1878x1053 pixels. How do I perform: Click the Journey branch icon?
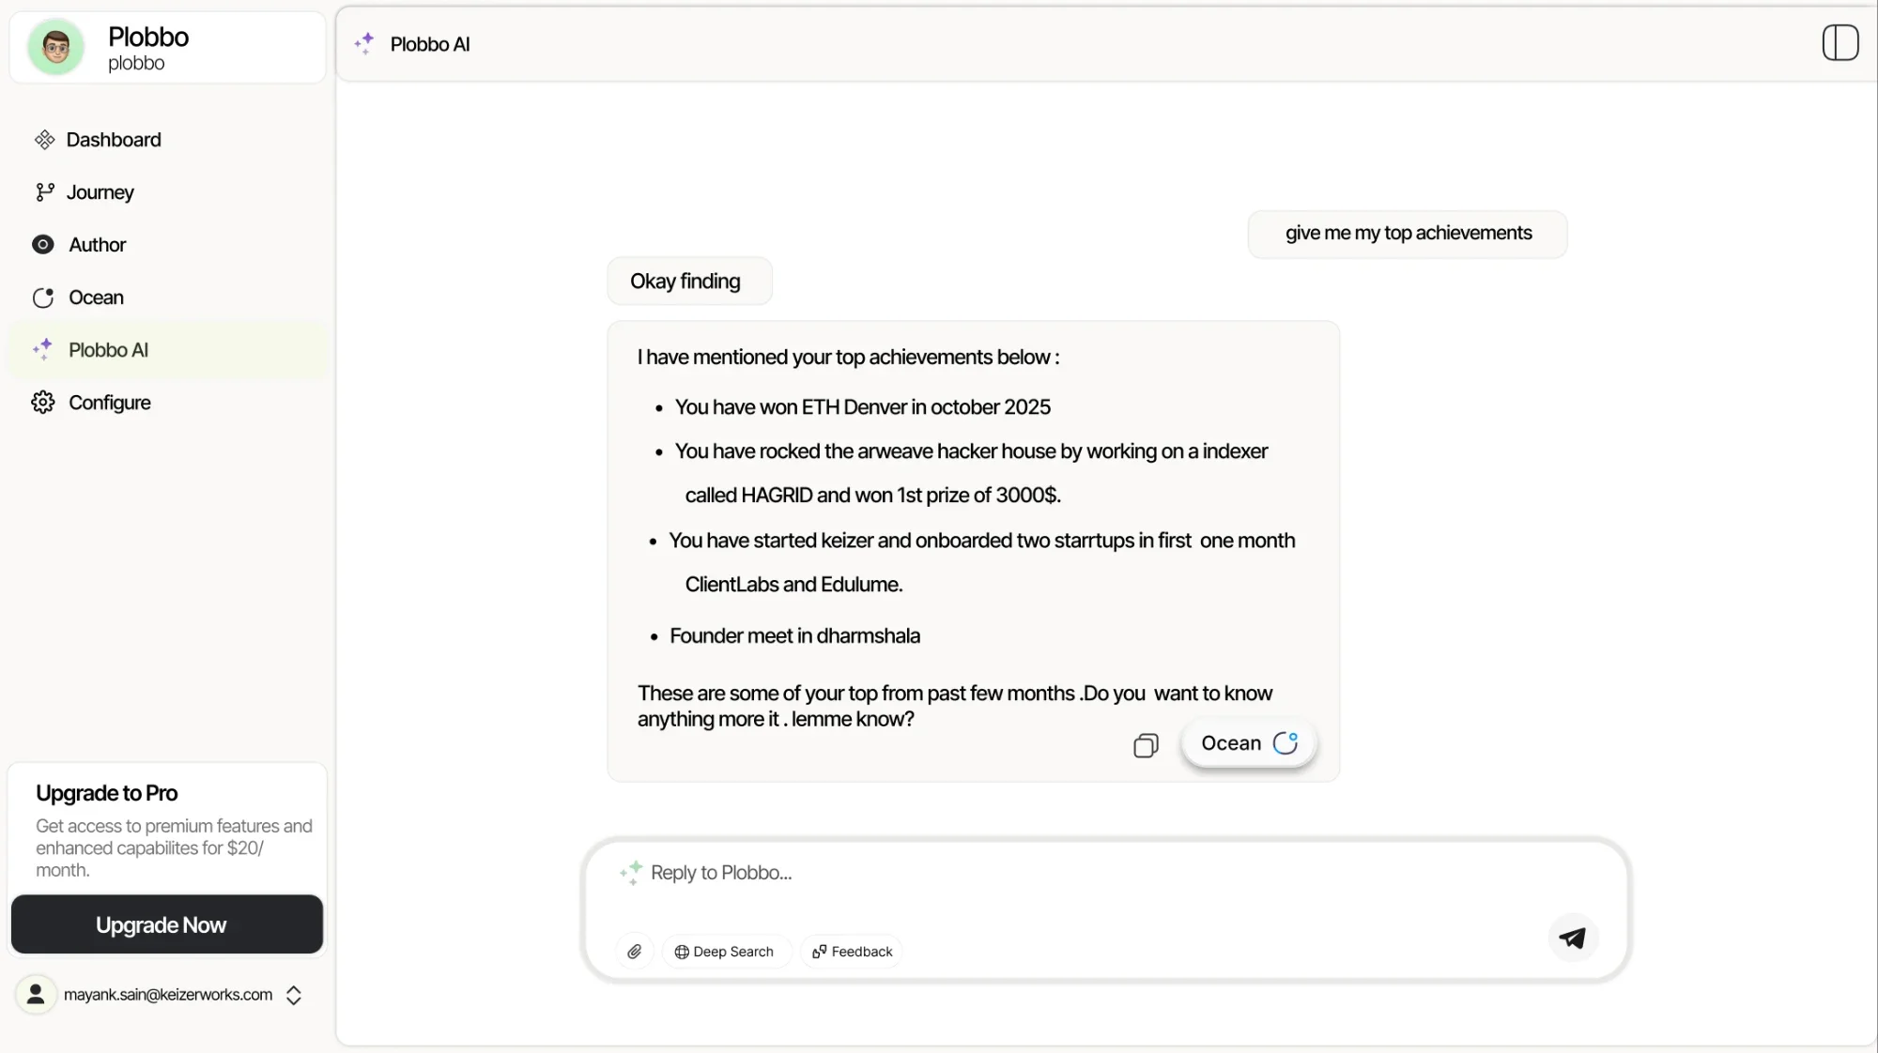[x=44, y=192]
